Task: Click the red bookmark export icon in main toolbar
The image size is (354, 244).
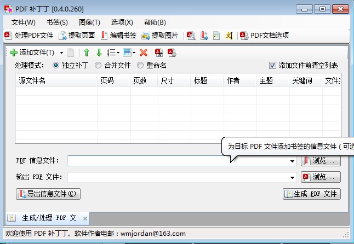Action: pyautogui.click(x=204, y=36)
